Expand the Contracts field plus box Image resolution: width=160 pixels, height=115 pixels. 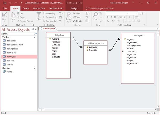click(x=123, y=51)
